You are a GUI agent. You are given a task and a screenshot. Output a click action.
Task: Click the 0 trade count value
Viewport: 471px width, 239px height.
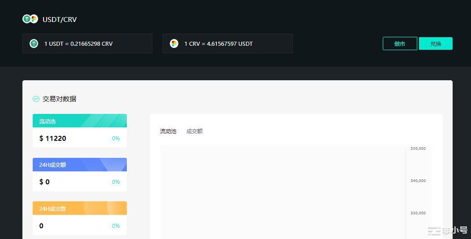point(41,226)
